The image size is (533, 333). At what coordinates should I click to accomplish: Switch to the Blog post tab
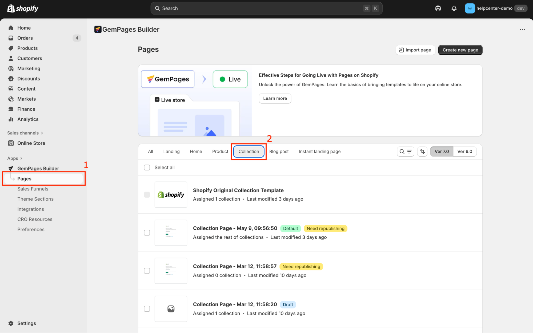click(x=279, y=152)
